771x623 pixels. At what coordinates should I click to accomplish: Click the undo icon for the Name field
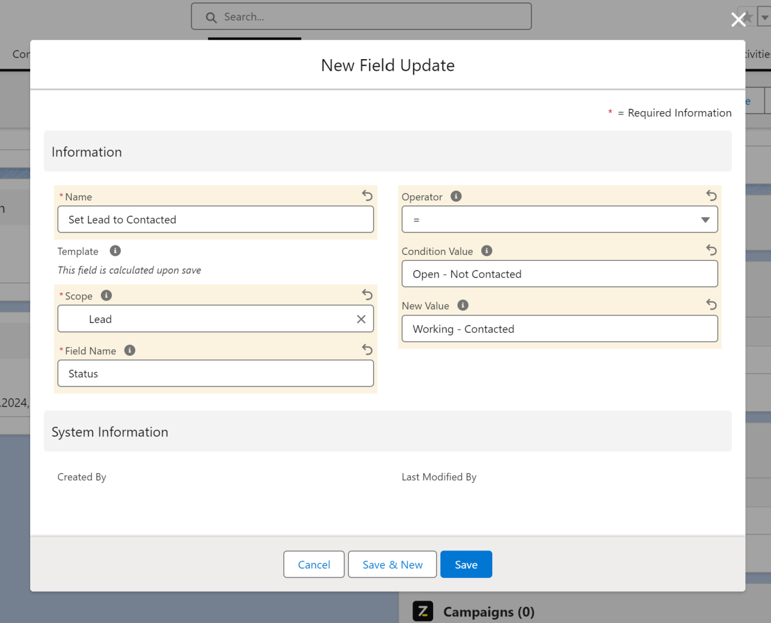(367, 195)
